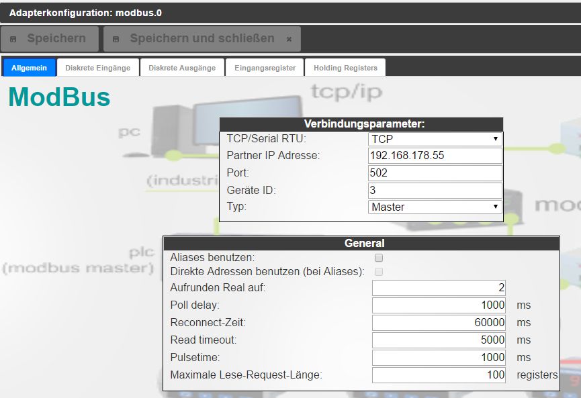Click the Aliases benutzen label
This screenshot has width=581, height=398.
tap(212, 257)
